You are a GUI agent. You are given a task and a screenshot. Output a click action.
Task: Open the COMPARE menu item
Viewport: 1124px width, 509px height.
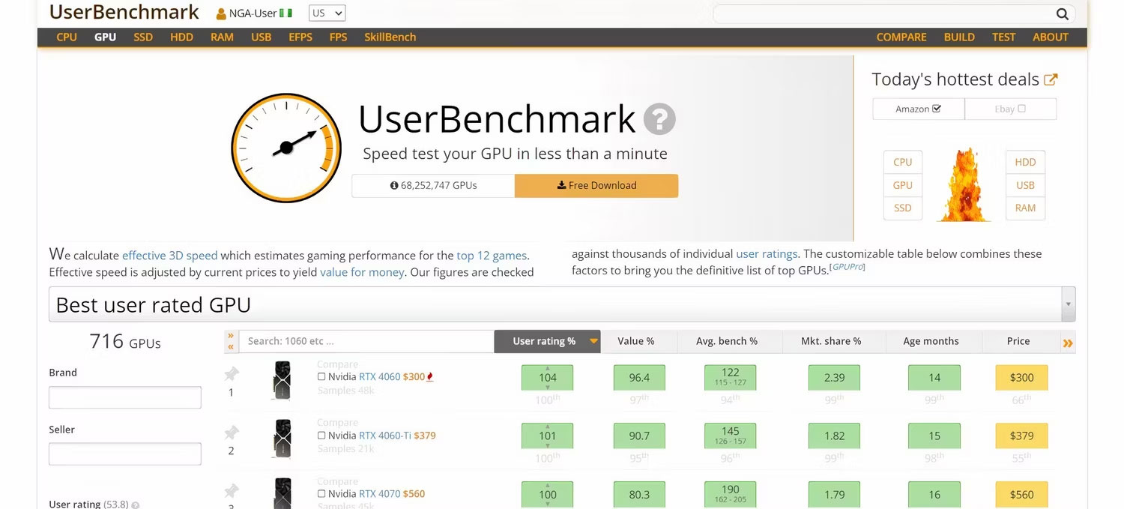tap(901, 36)
